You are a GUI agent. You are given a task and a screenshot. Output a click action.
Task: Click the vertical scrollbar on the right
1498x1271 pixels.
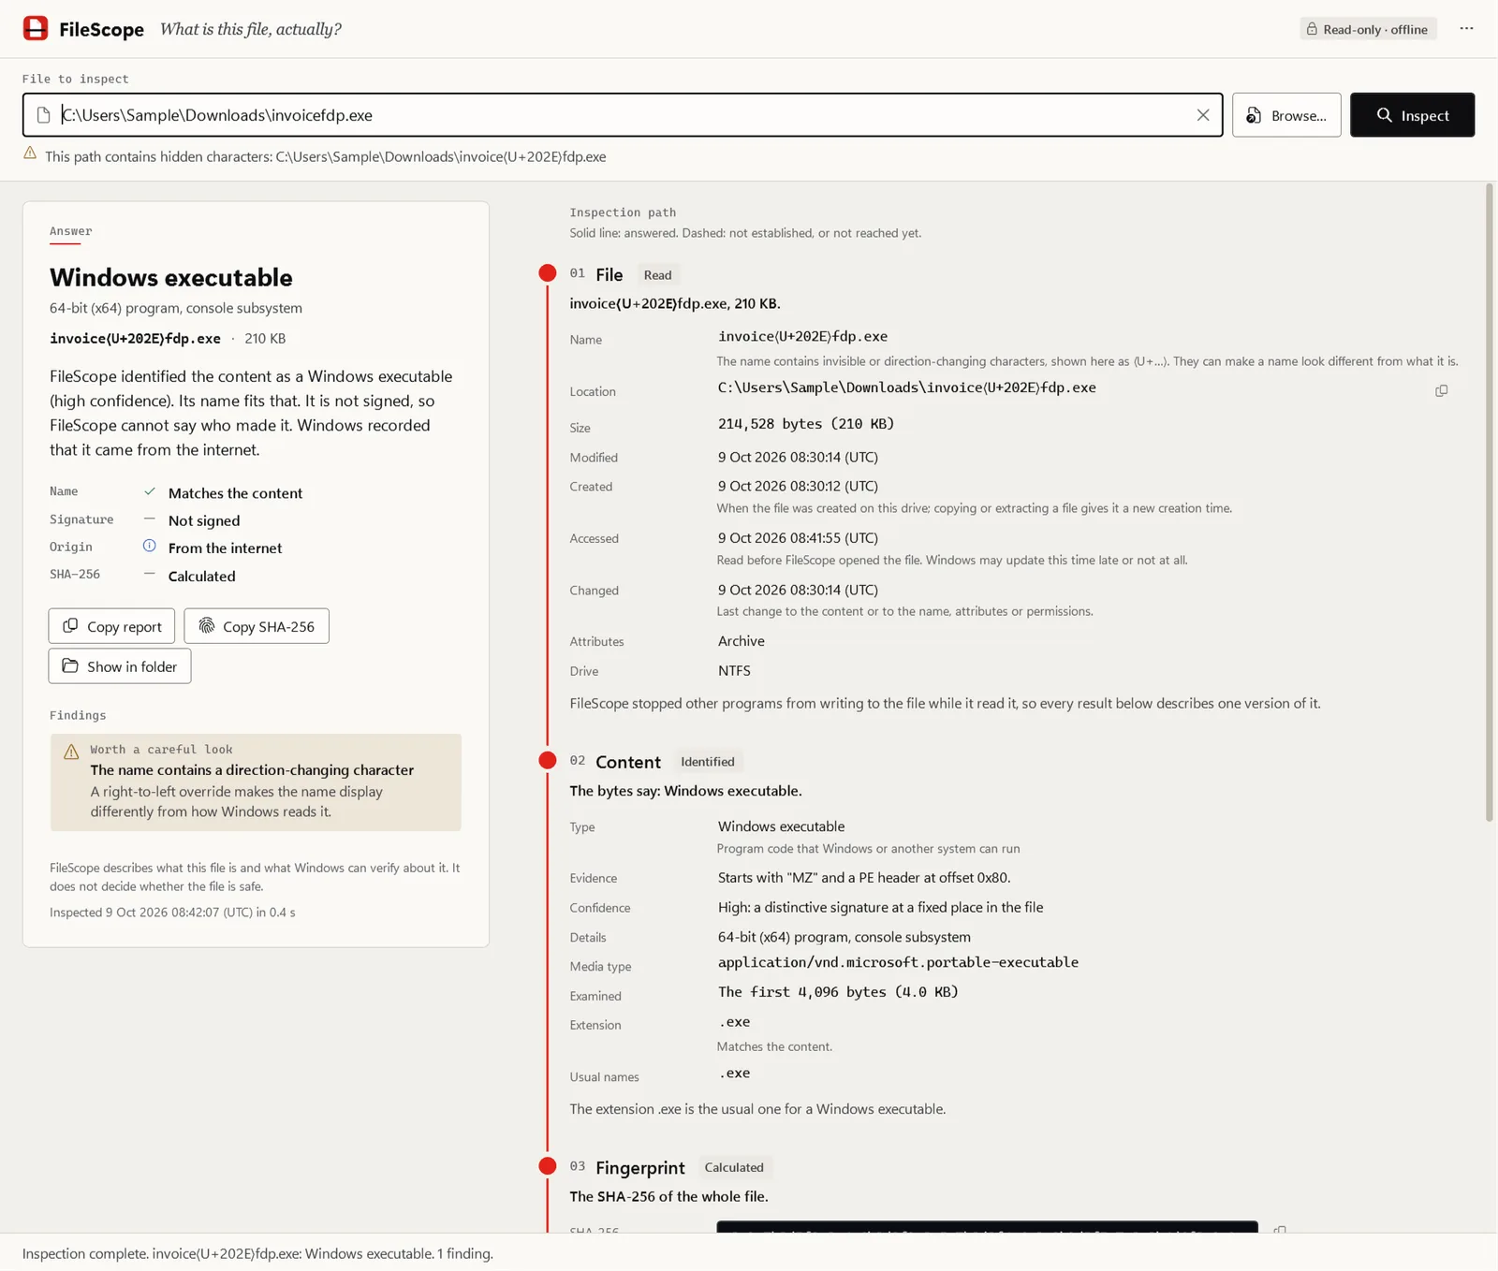(x=1490, y=503)
